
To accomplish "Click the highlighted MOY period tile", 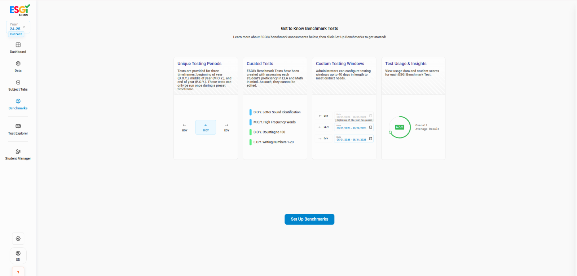I will (x=206, y=127).
